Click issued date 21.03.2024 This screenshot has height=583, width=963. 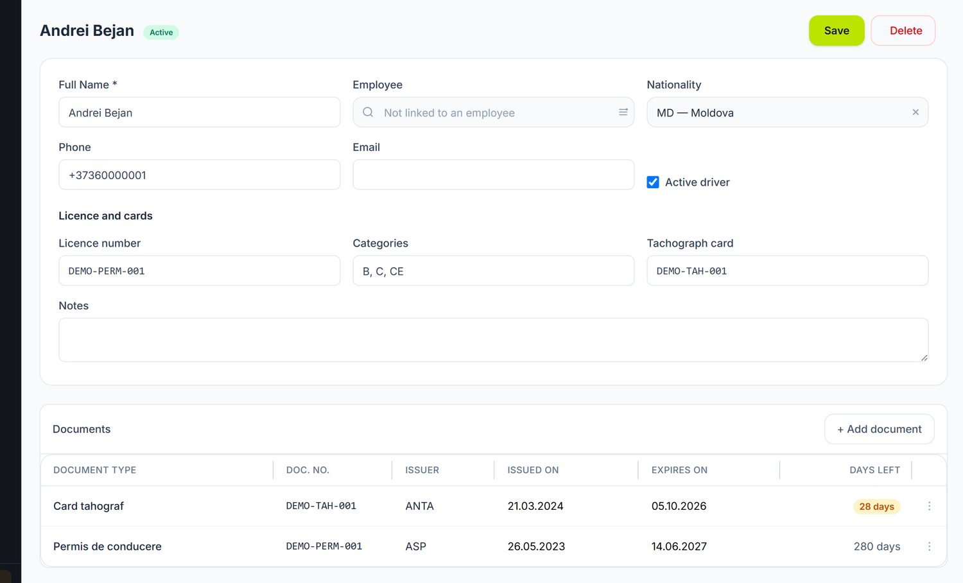[x=535, y=506]
